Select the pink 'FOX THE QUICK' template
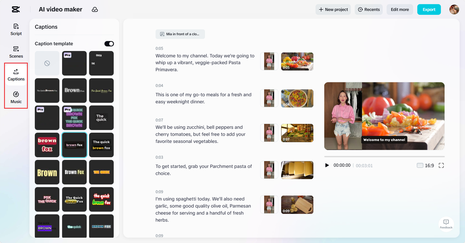465x243 pixels. pos(47,199)
